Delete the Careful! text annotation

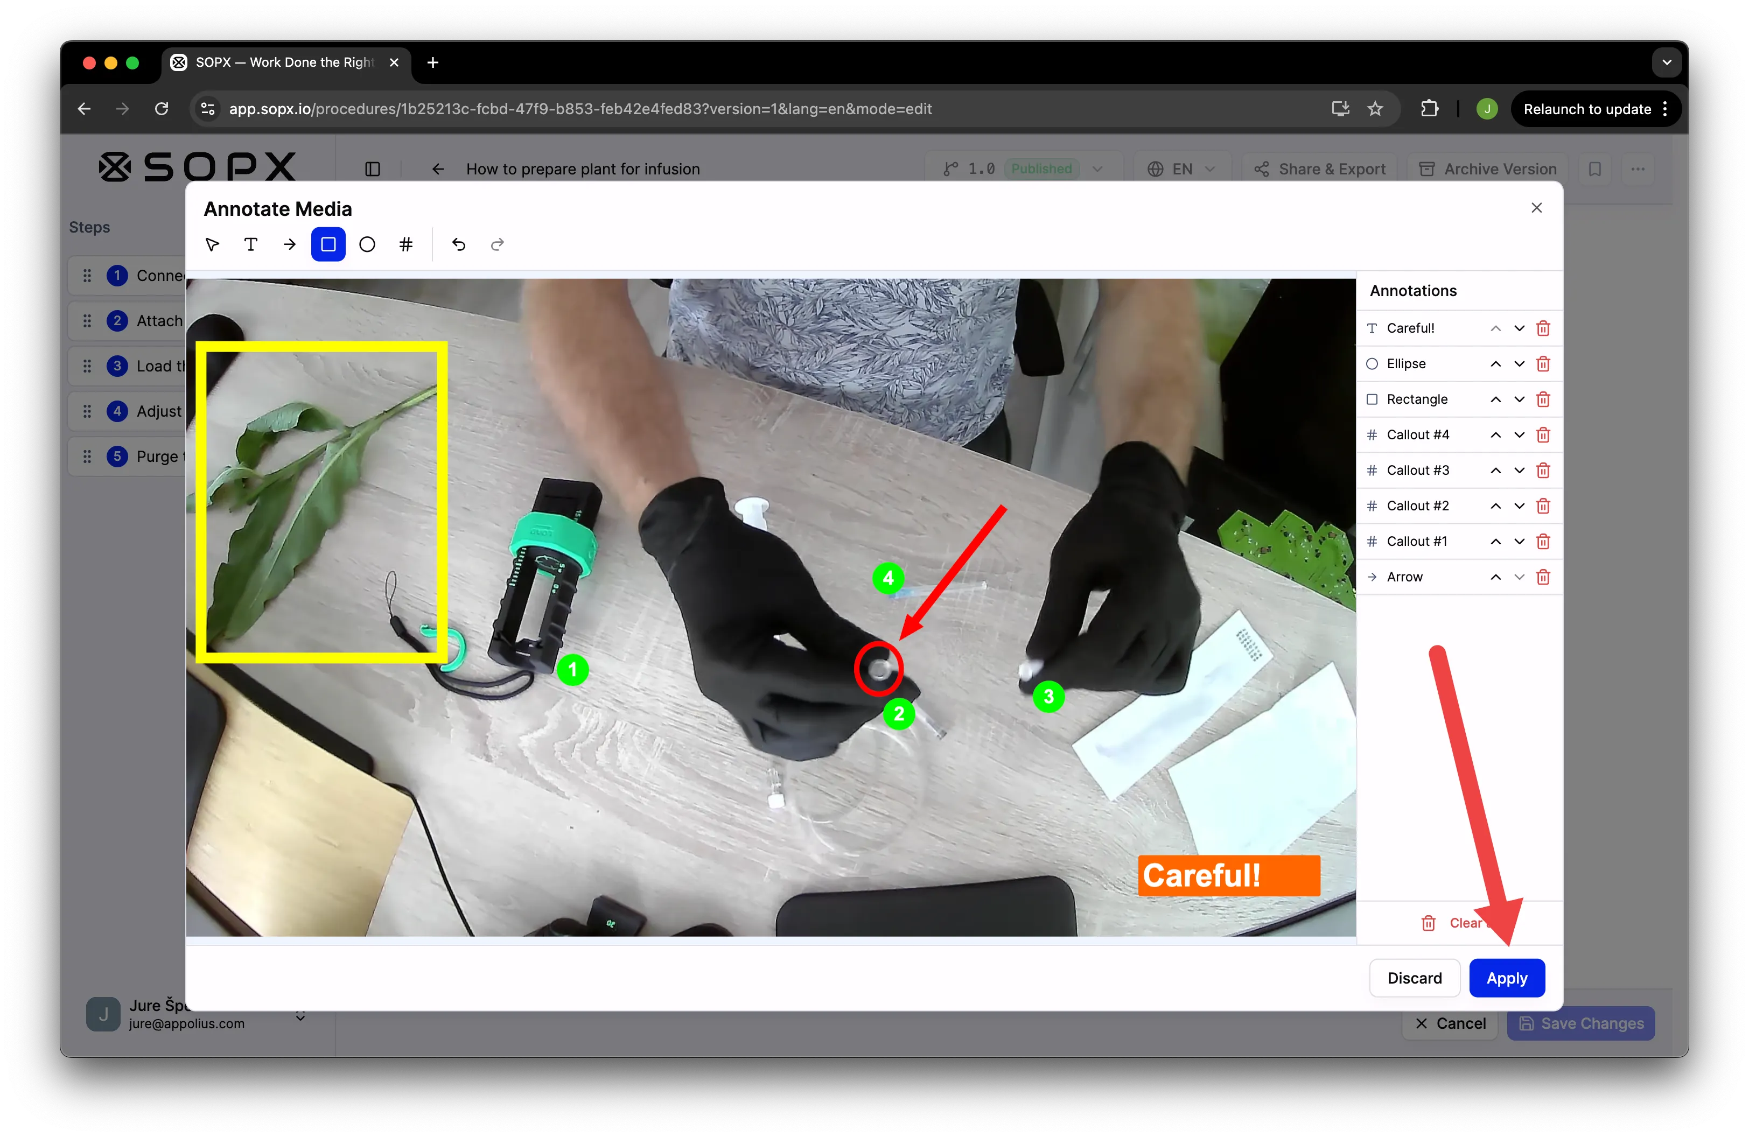pos(1543,328)
